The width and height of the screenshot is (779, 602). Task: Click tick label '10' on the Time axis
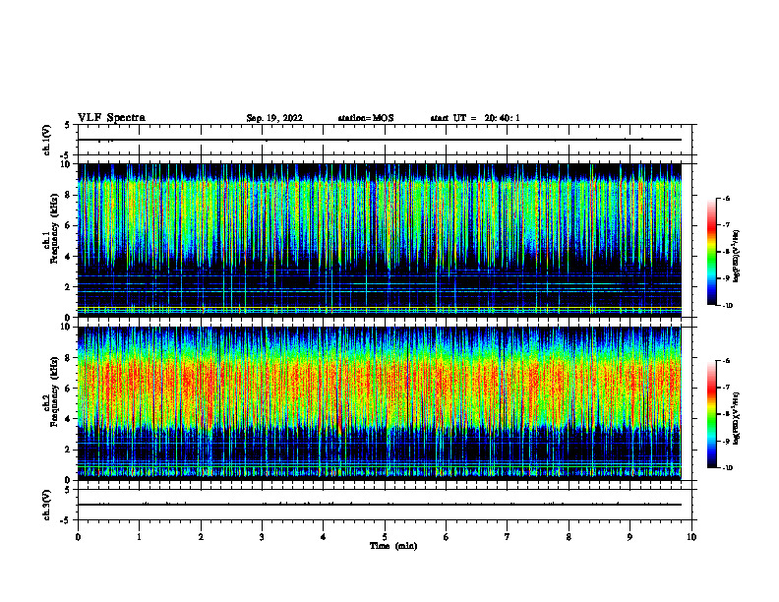click(691, 537)
